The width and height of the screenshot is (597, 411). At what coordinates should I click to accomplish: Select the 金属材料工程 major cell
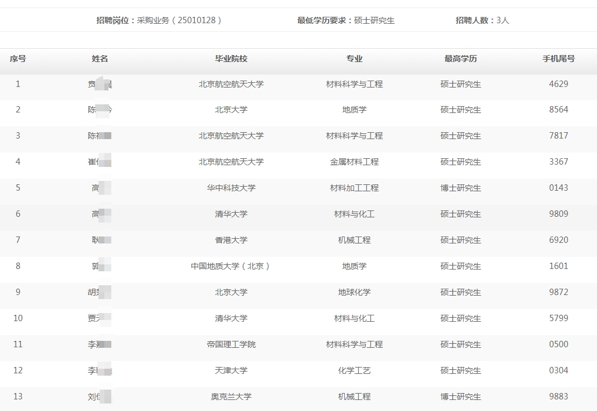pyautogui.click(x=354, y=162)
